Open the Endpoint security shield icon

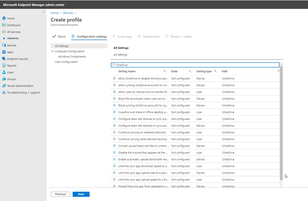pos(4,59)
